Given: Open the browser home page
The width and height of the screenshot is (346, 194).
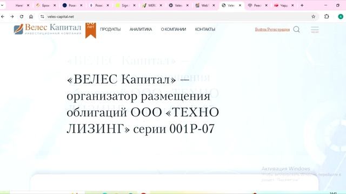Looking at the screenshot, I should coord(31,17).
